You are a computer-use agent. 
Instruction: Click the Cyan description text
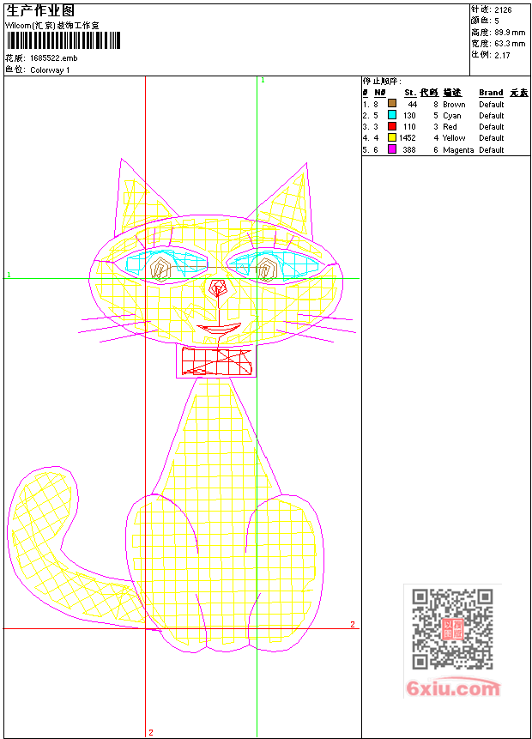tap(452, 116)
